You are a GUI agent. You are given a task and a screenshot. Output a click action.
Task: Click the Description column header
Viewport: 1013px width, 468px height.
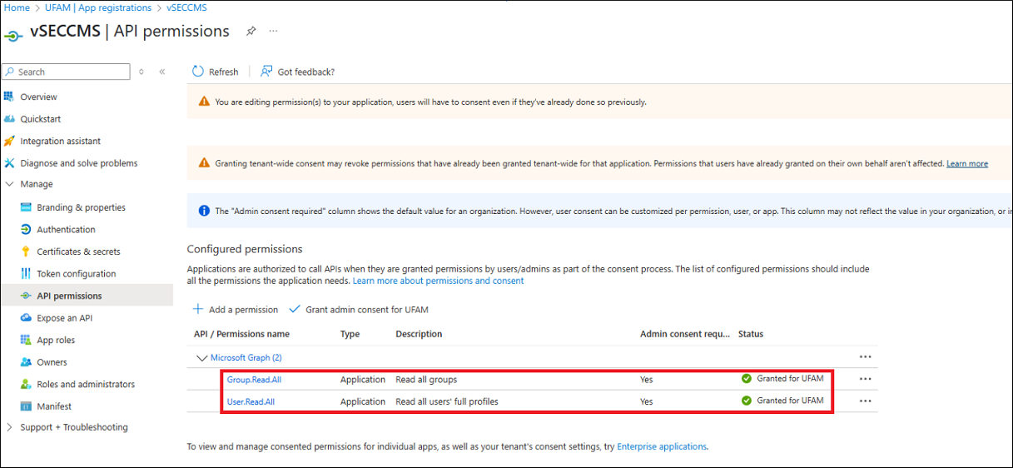(x=419, y=334)
